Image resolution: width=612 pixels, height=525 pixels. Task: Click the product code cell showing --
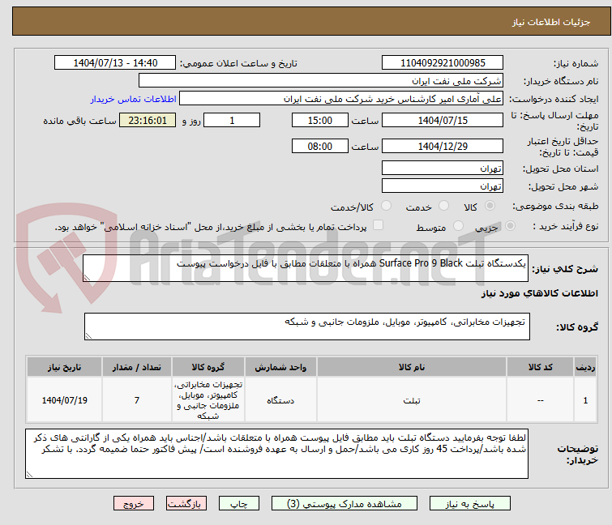[x=540, y=399]
